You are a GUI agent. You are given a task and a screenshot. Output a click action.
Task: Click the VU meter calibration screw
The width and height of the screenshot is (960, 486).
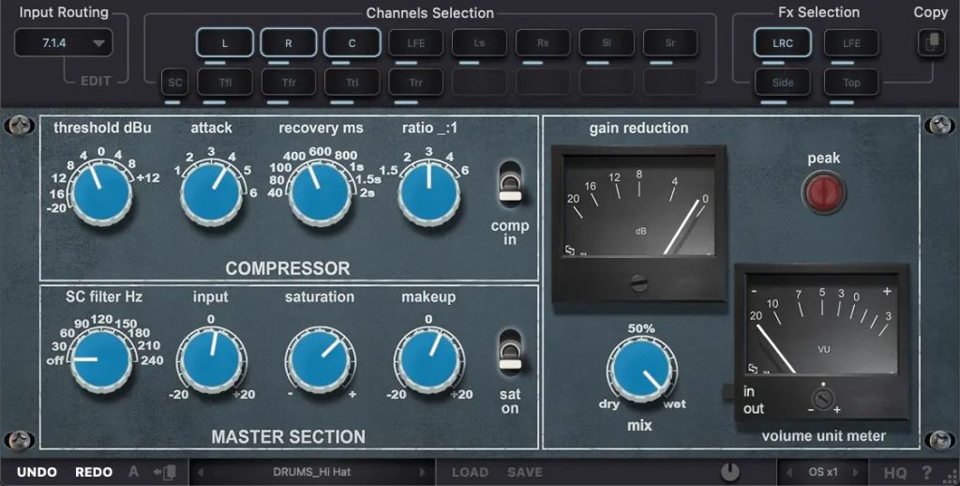tap(822, 398)
